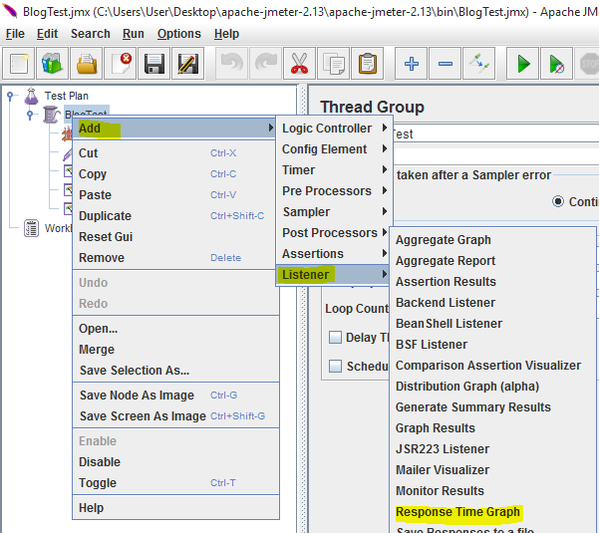Select Graph Results listener

[x=492, y=428]
